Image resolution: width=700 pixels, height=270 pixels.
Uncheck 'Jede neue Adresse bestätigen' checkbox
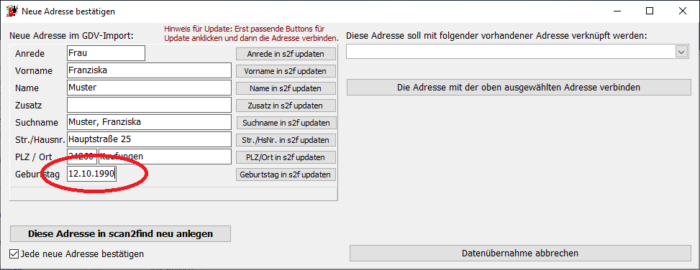pos(14,254)
